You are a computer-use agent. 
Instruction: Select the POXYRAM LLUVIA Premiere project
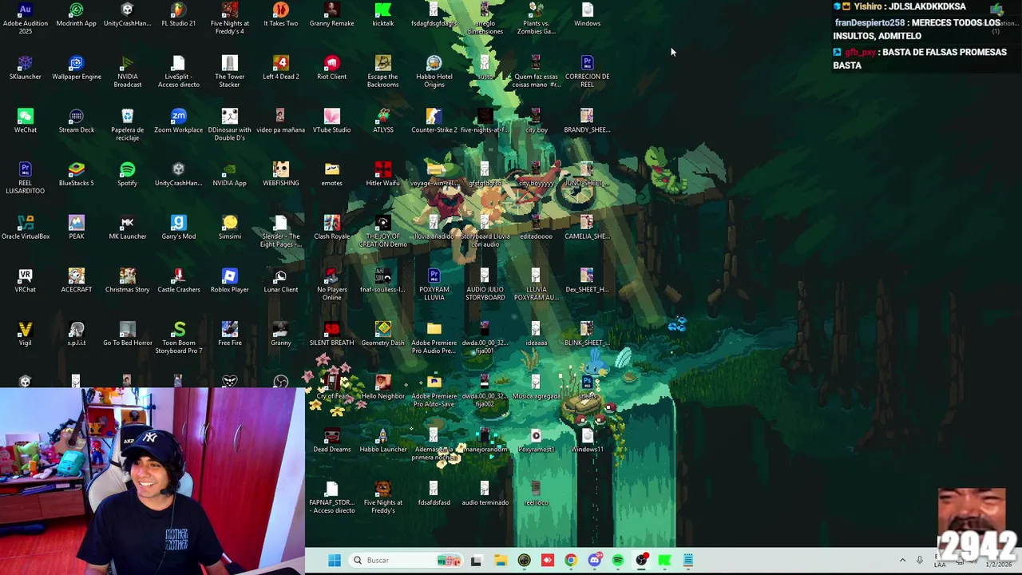point(434,285)
